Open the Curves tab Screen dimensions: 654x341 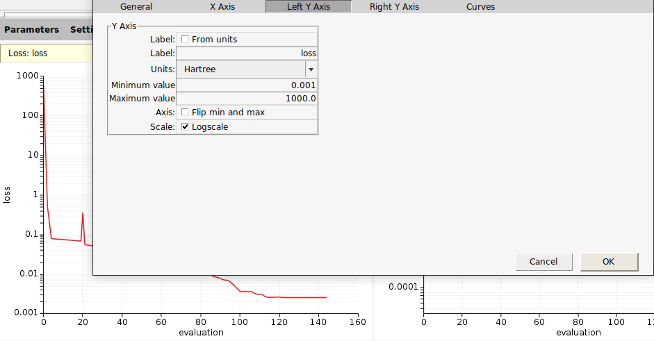coord(481,7)
